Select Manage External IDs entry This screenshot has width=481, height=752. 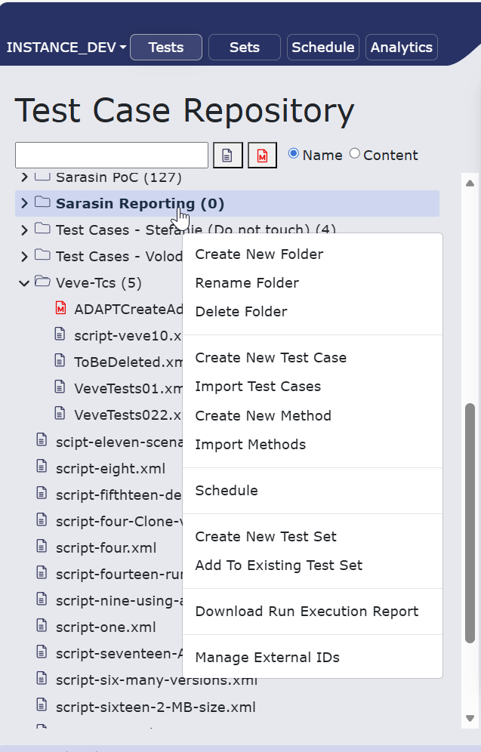pyautogui.click(x=312, y=658)
